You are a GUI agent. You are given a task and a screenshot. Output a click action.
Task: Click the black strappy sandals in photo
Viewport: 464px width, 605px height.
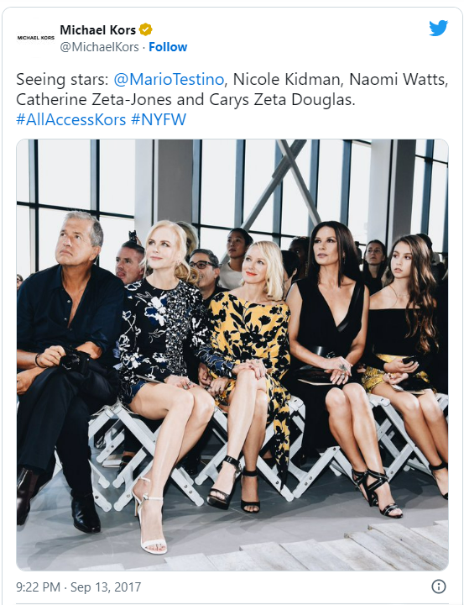tap(377, 492)
